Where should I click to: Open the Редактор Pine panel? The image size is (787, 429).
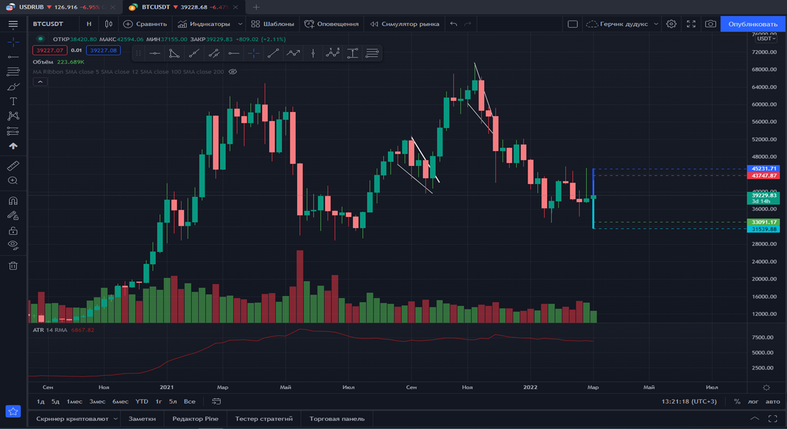[x=195, y=418]
